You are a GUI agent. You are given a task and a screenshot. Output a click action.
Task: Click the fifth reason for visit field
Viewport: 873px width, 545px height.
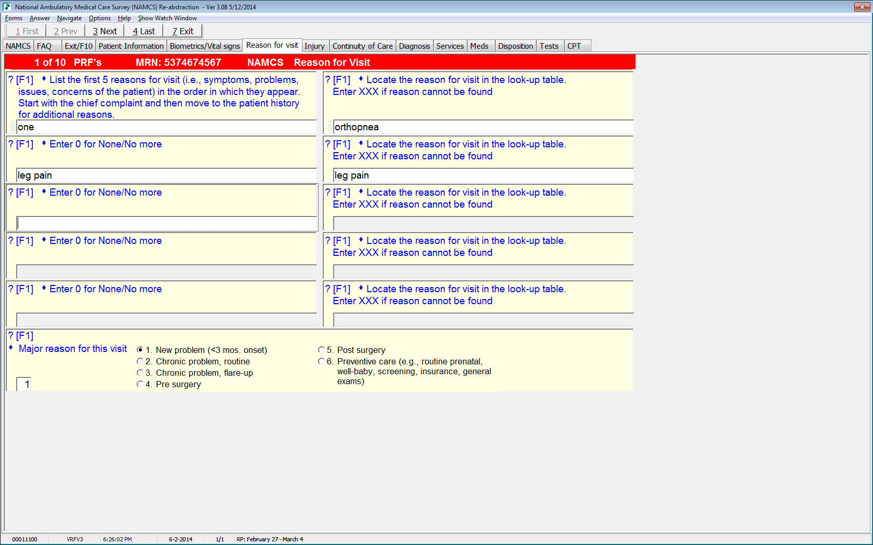166,320
